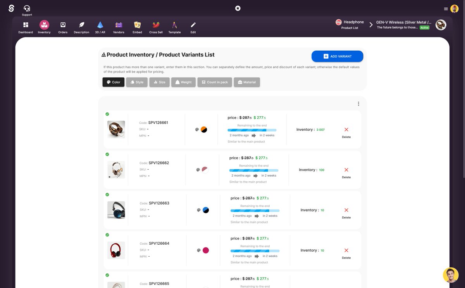Click the palette icon in SPV126663 row

coord(199,210)
